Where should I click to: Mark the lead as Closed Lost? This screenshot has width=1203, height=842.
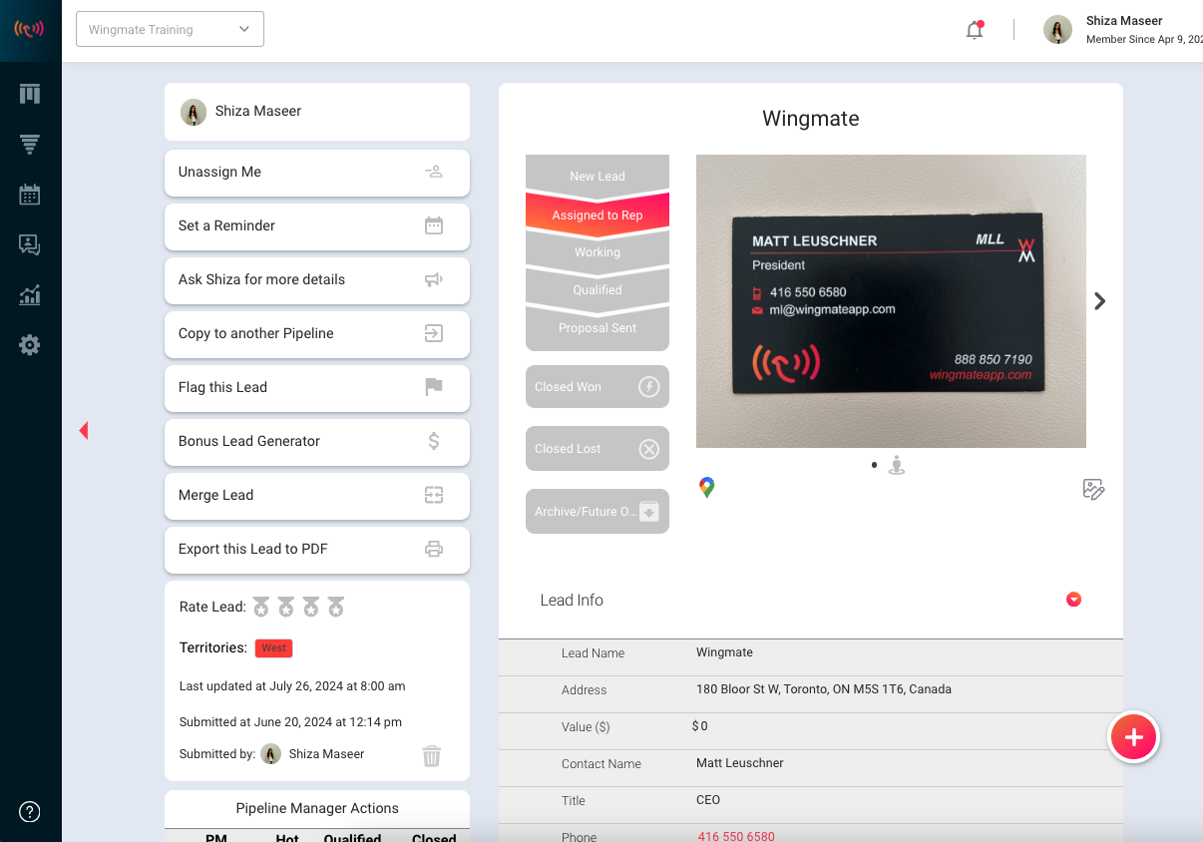(598, 449)
